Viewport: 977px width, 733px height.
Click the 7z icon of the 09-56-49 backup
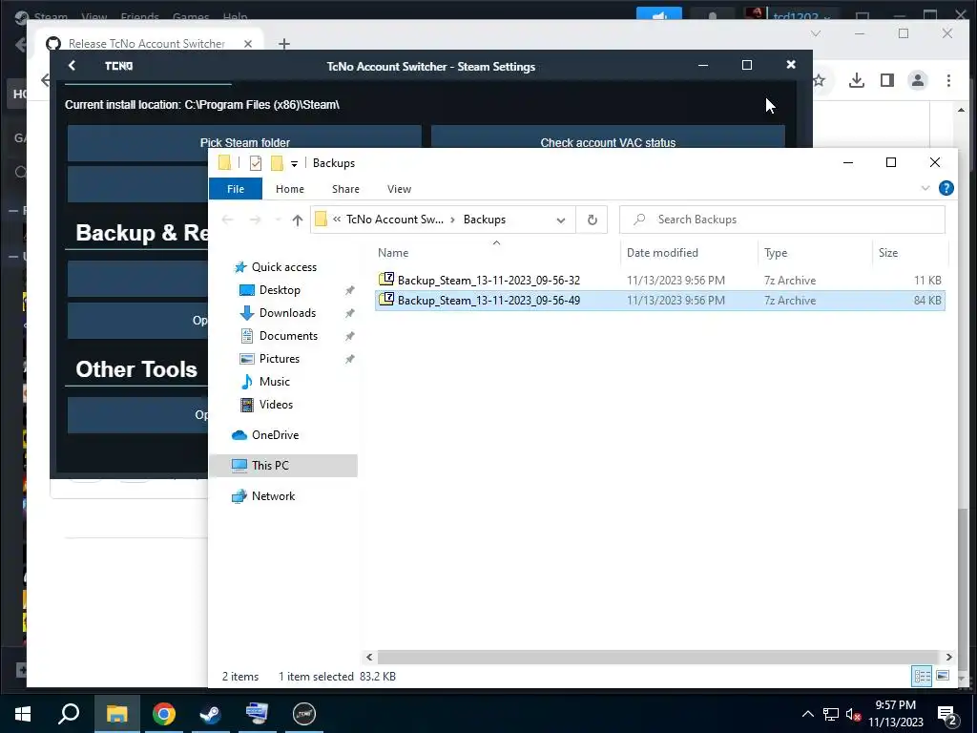click(x=386, y=299)
